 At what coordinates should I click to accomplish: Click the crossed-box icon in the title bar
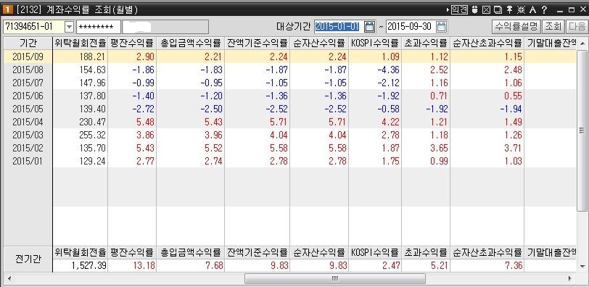486,9
